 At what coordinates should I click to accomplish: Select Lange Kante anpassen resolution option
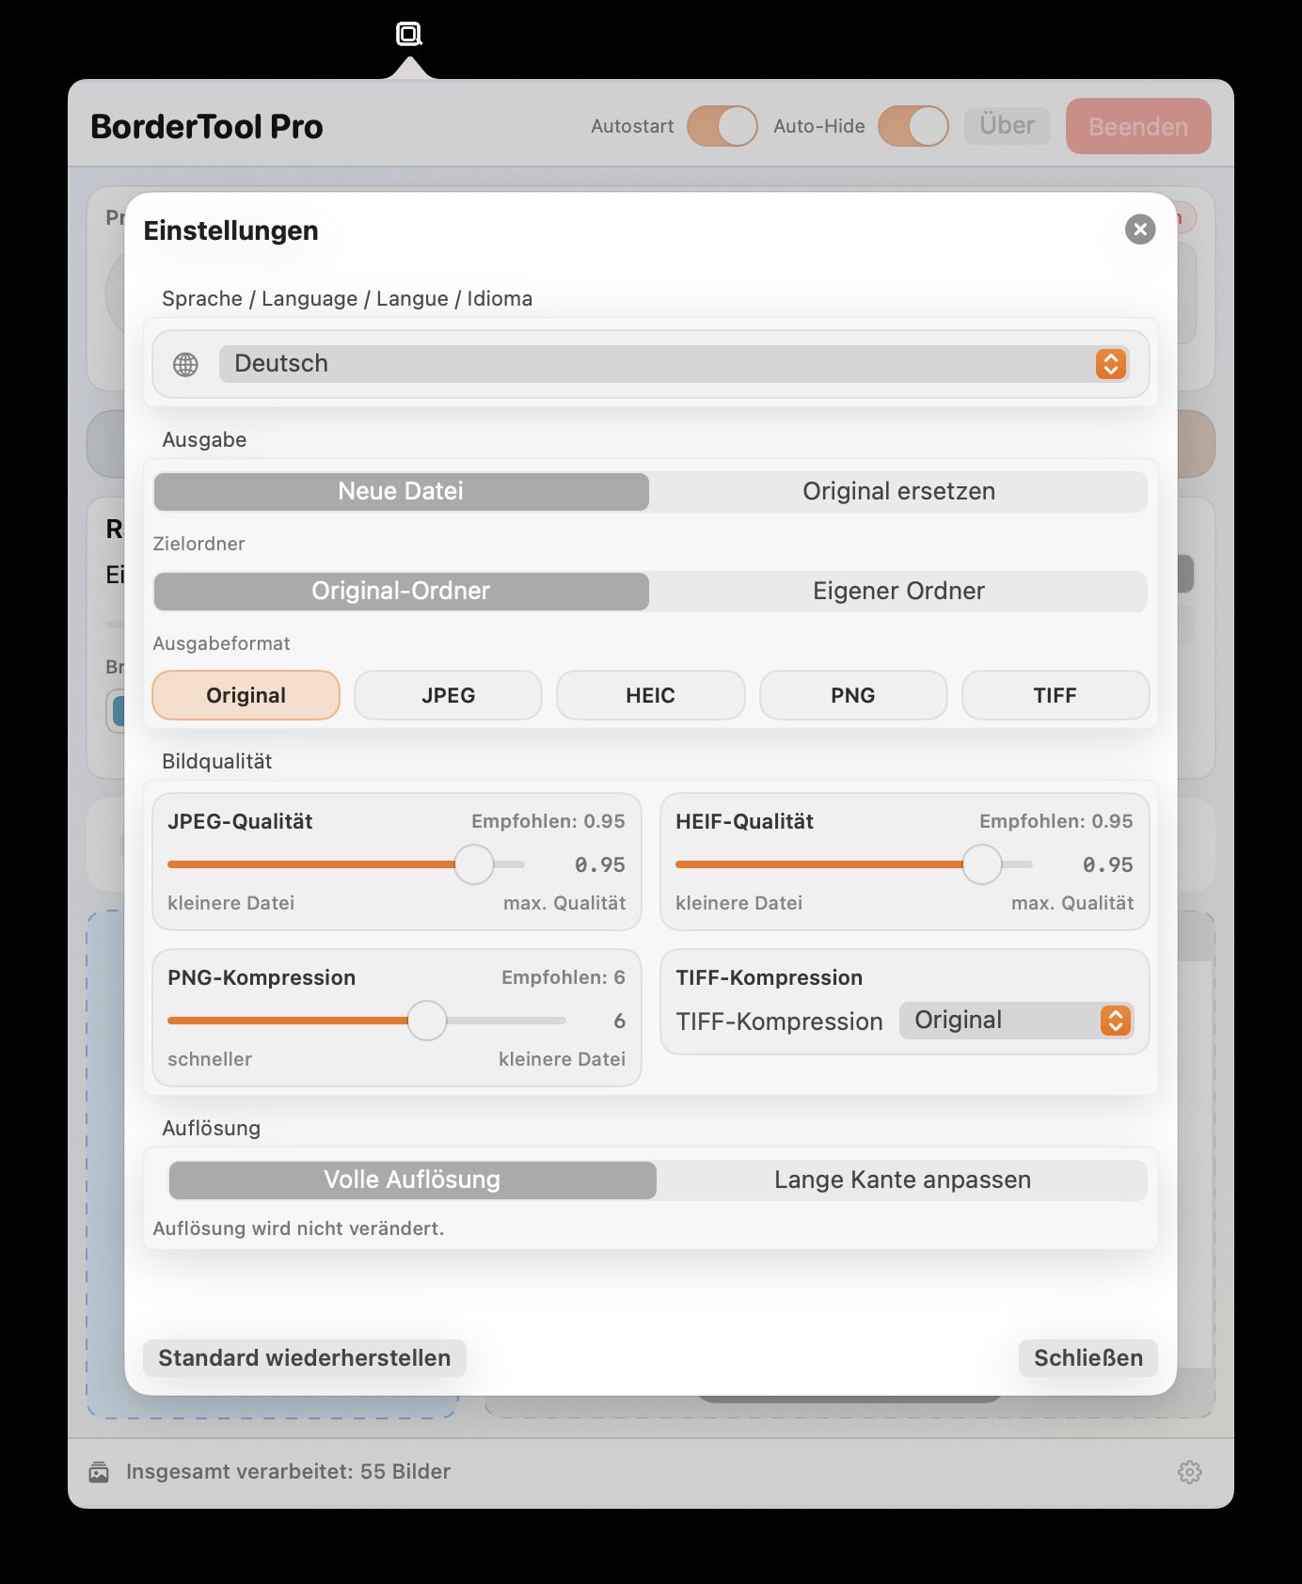902,1180
